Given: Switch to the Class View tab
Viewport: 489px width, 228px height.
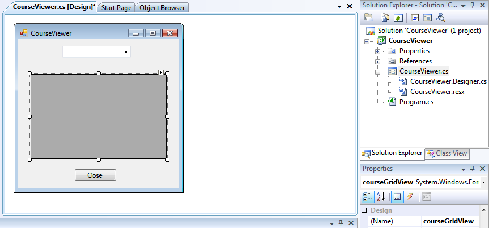Looking at the screenshot, I should 447,153.
